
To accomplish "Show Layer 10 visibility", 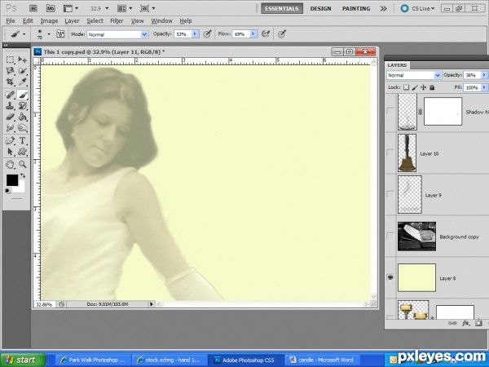I will coord(390,153).
